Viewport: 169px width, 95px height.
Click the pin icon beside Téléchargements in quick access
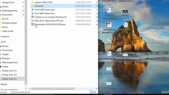tap(23, 11)
